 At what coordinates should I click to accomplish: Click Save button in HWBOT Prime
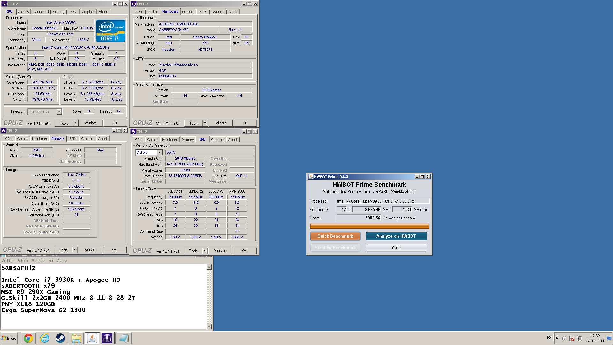[396, 248]
